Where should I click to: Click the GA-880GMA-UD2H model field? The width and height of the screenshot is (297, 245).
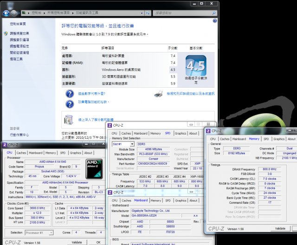pyautogui.click(x=155, y=215)
